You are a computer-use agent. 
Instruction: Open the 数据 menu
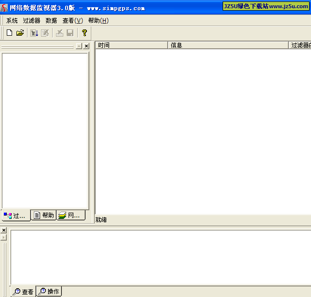click(51, 21)
